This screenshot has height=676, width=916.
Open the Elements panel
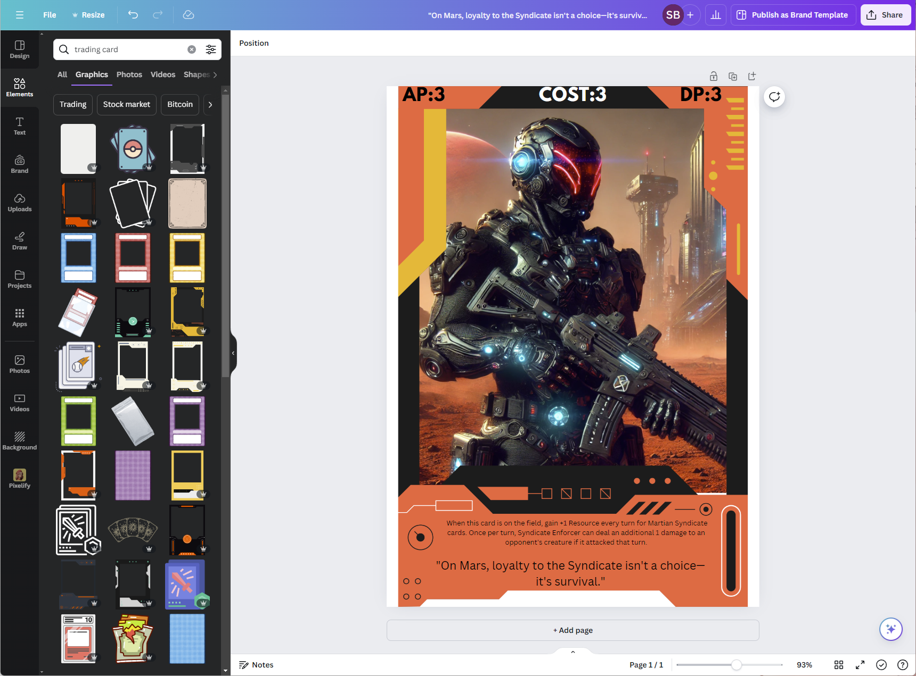pyautogui.click(x=20, y=88)
